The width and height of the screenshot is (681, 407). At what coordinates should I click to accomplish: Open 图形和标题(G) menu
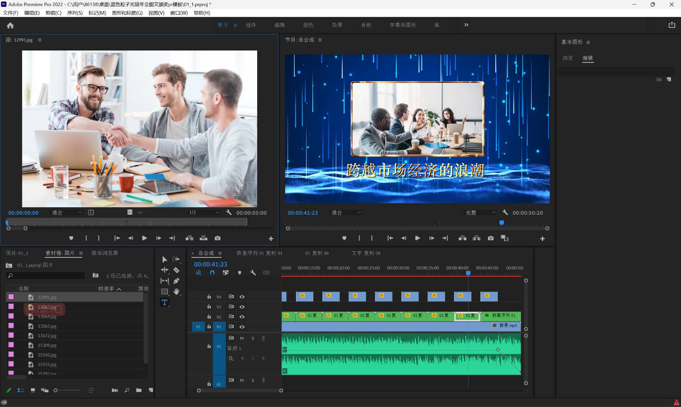[x=127, y=13]
